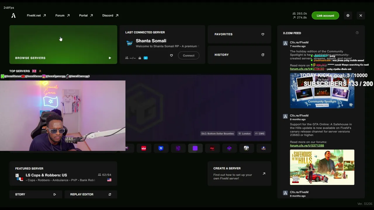Click the CMG tag on the top server
Image resolution: width=374 pixels, height=210 pixels.
click(x=260, y=134)
